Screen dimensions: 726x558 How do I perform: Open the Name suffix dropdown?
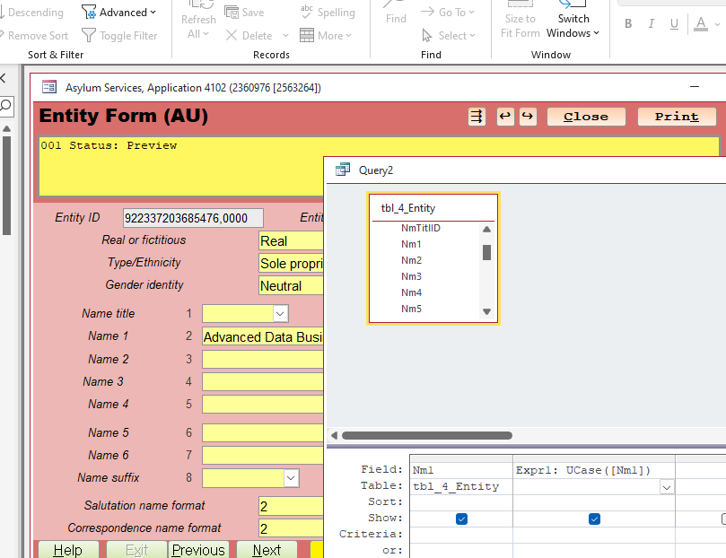click(x=292, y=478)
